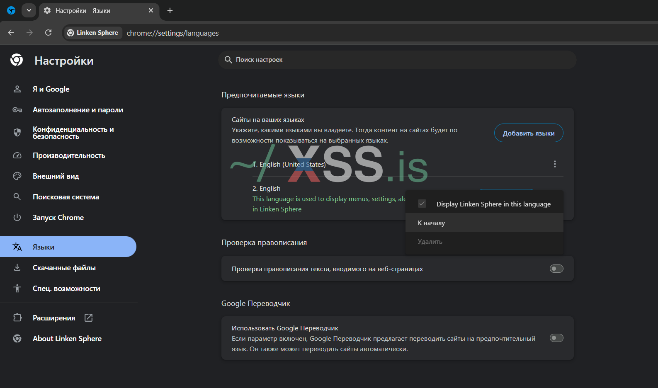The width and height of the screenshot is (658, 388).
Task: Open the Языки settings section
Action: click(44, 247)
